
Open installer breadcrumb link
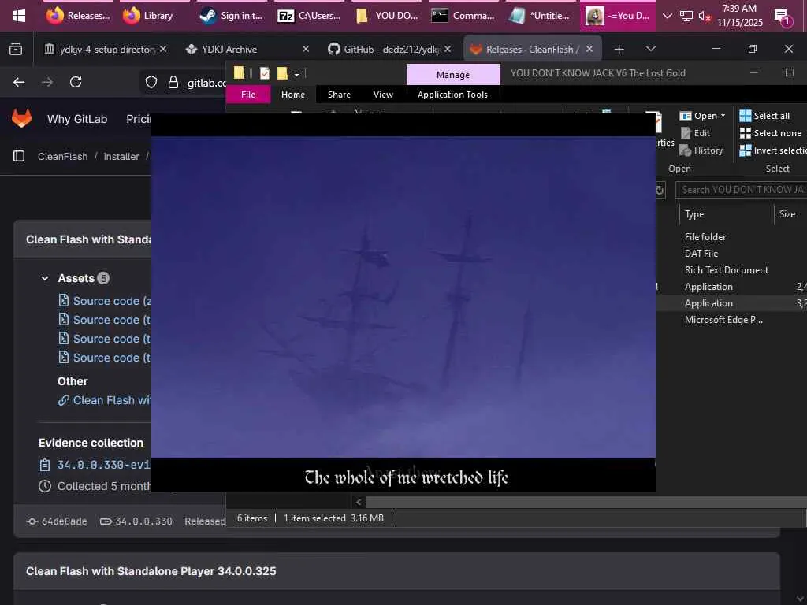(x=121, y=157)
